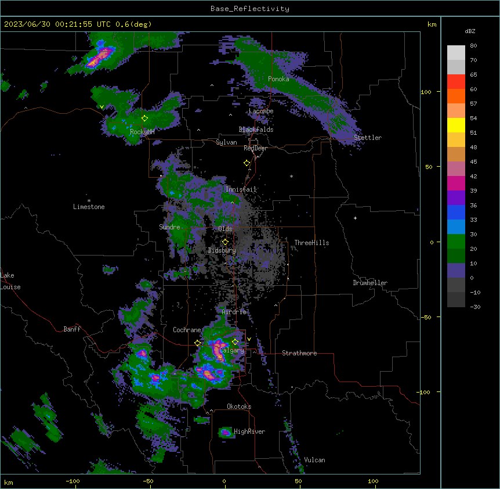Select the ThreeHills label
The image size is (500, 489).
click(311, 243)
